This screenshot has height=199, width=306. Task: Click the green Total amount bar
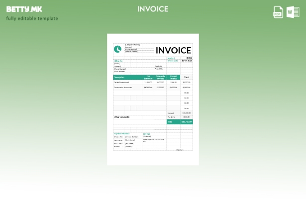180,122
